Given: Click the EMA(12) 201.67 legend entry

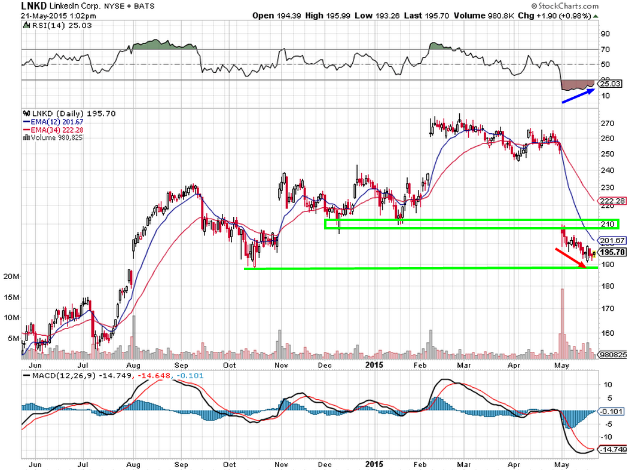Looking at the screenshot, I should pos(57,122).
